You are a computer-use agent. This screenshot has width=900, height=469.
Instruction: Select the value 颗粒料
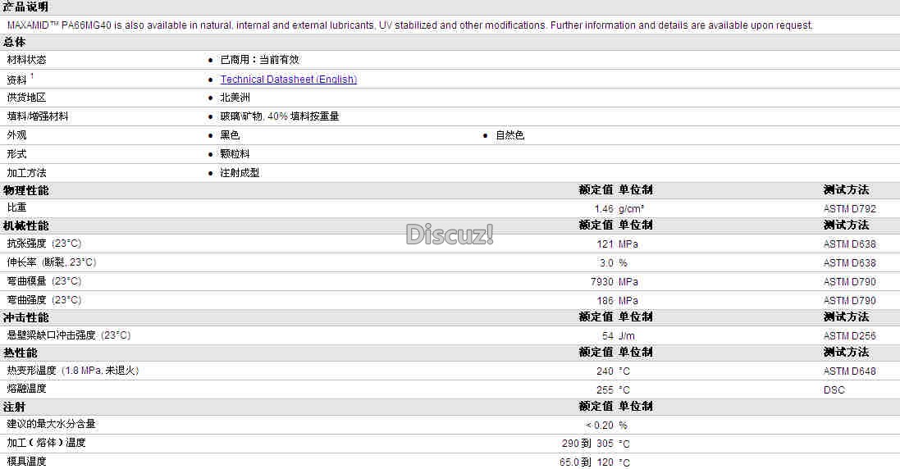[235, 154]
